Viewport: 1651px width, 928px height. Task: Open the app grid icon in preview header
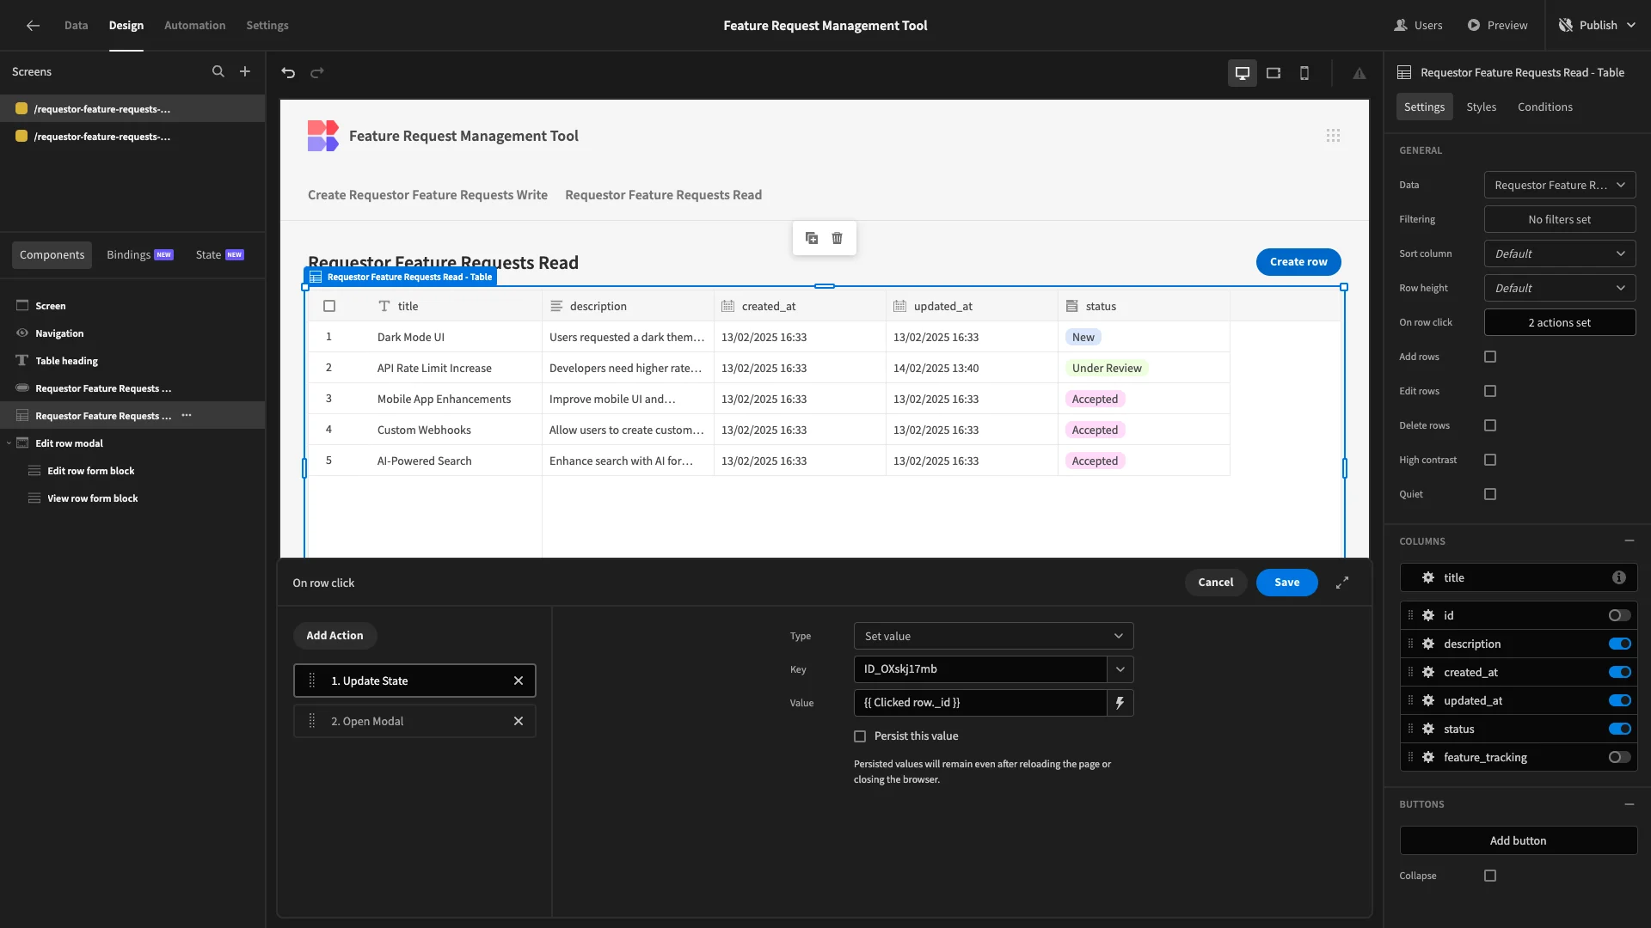pos(1333,136)
